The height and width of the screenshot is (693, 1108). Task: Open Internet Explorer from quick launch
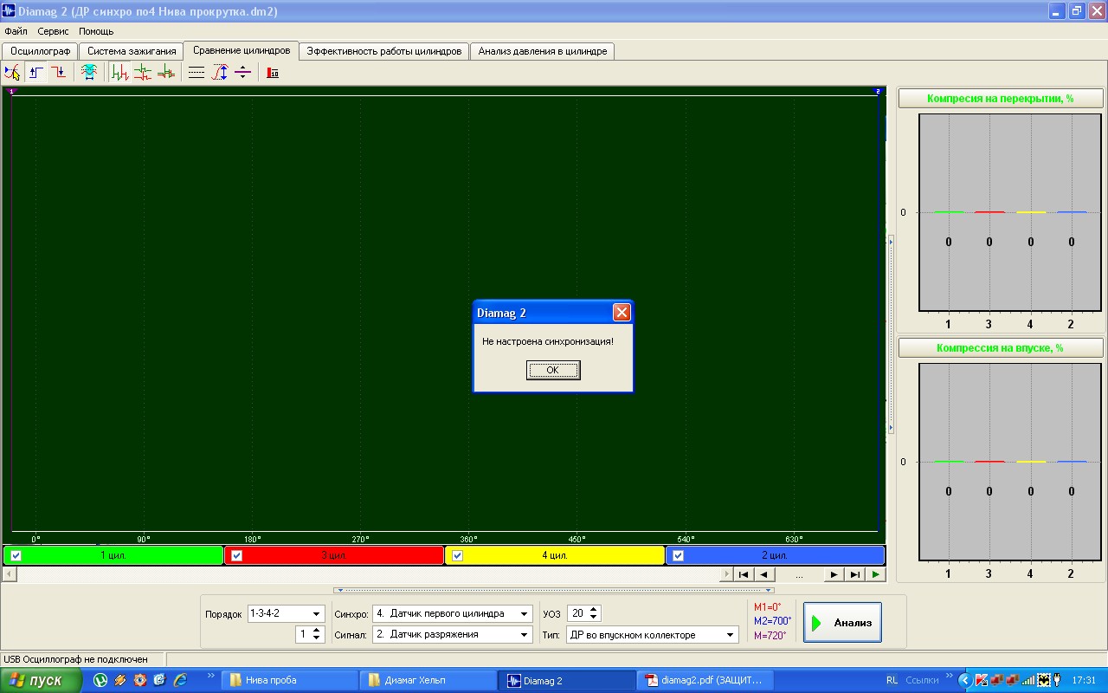point(180,680)
